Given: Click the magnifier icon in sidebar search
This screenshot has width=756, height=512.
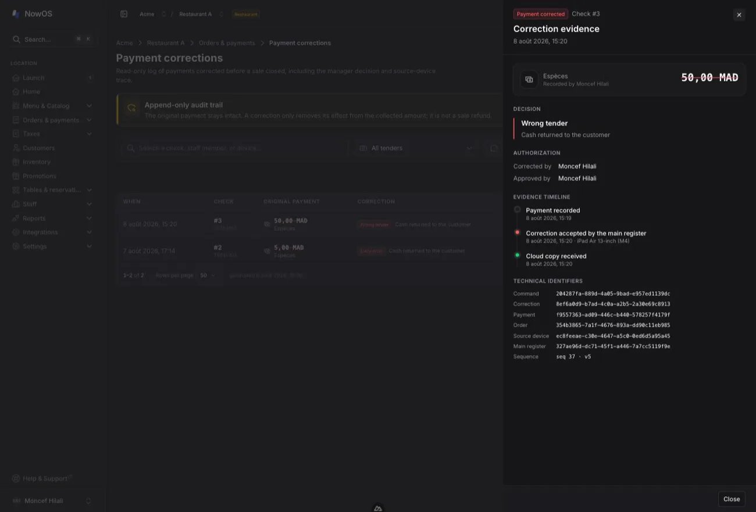Looking at the screenshot, I should (x=16, y=40).
